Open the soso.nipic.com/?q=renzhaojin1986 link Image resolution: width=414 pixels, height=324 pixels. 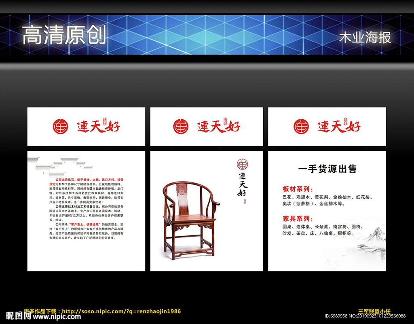121,311
